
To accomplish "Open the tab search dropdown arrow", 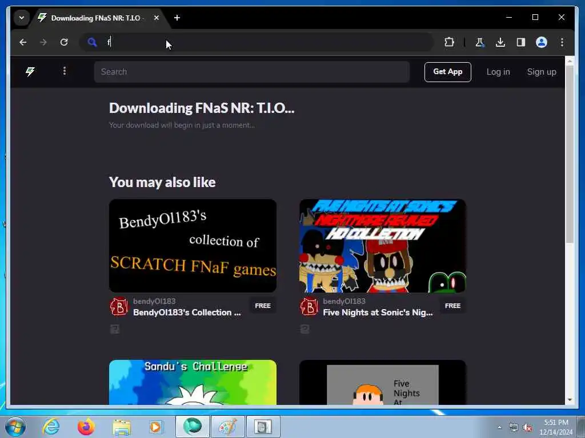I will point(22,18).
